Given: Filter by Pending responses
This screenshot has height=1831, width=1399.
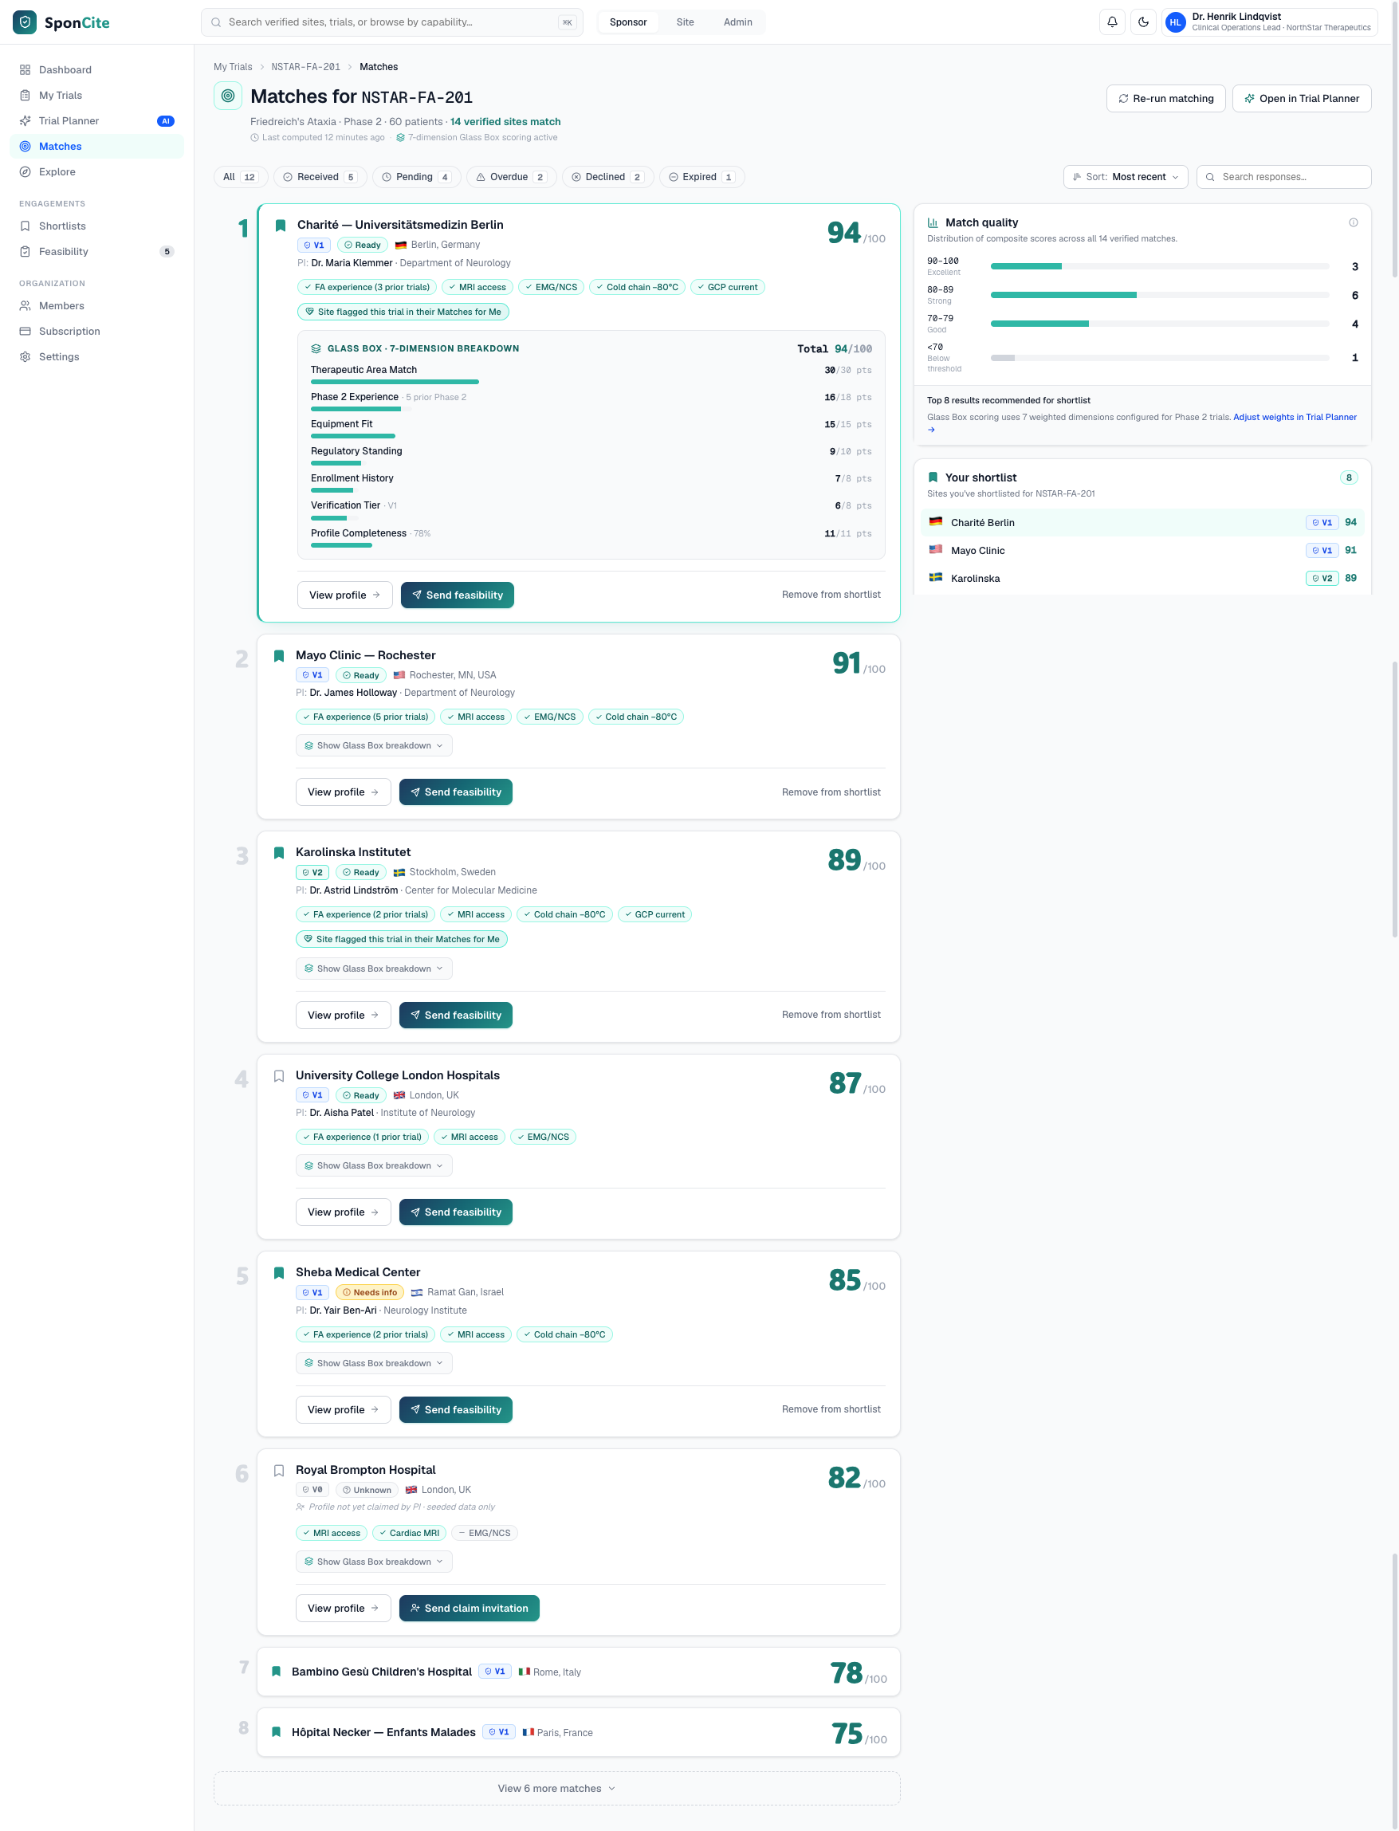Looking at the screenshot, I should click(x=415, y=176).
